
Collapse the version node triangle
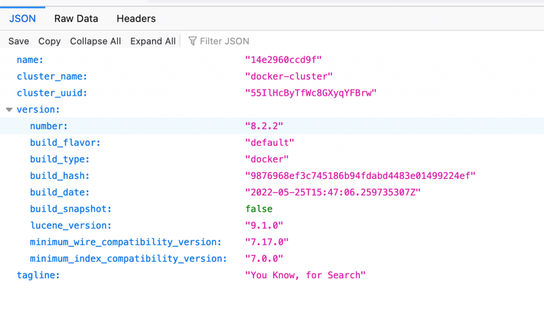point(10,110)
